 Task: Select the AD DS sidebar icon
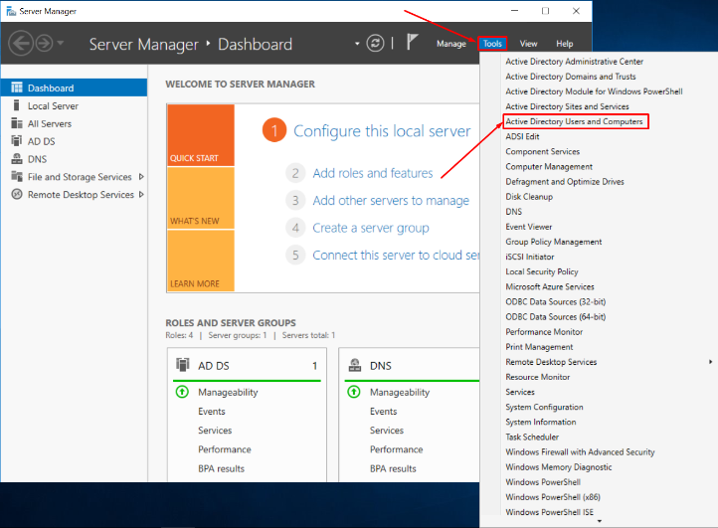tap(17, 141)
